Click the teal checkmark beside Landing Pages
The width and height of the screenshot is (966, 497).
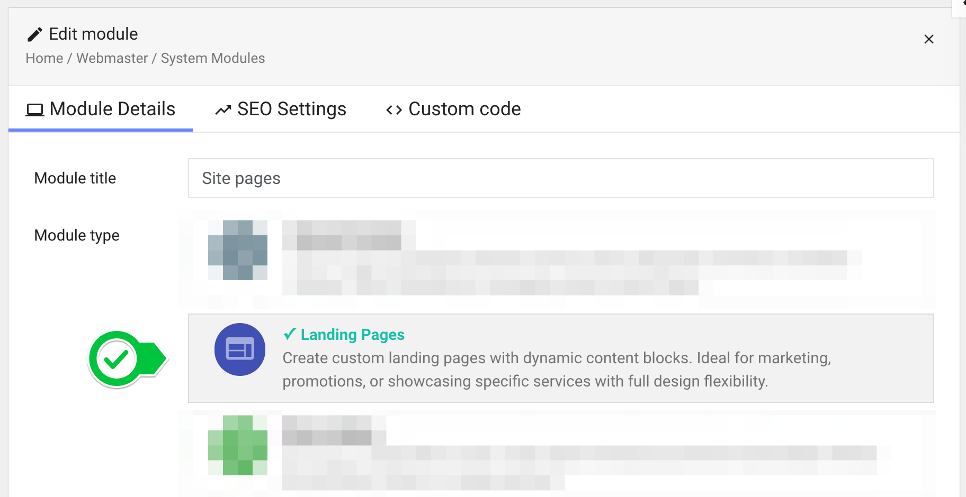[290, 334]
